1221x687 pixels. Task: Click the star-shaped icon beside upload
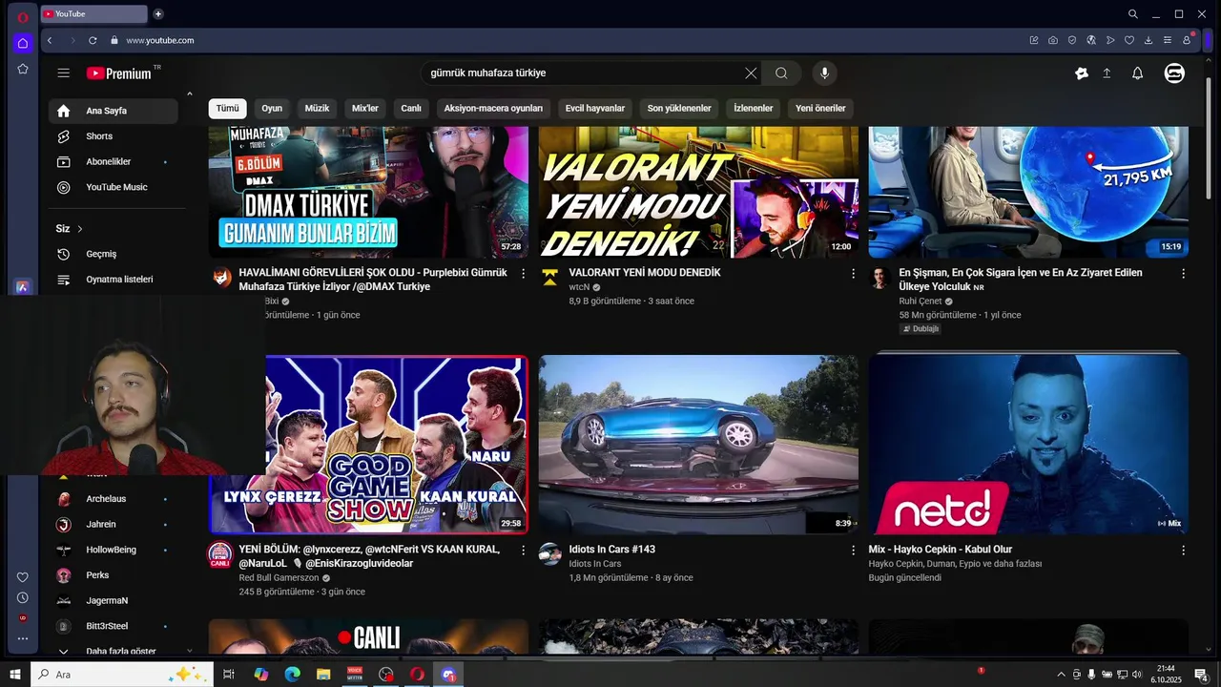(1082, 73)
